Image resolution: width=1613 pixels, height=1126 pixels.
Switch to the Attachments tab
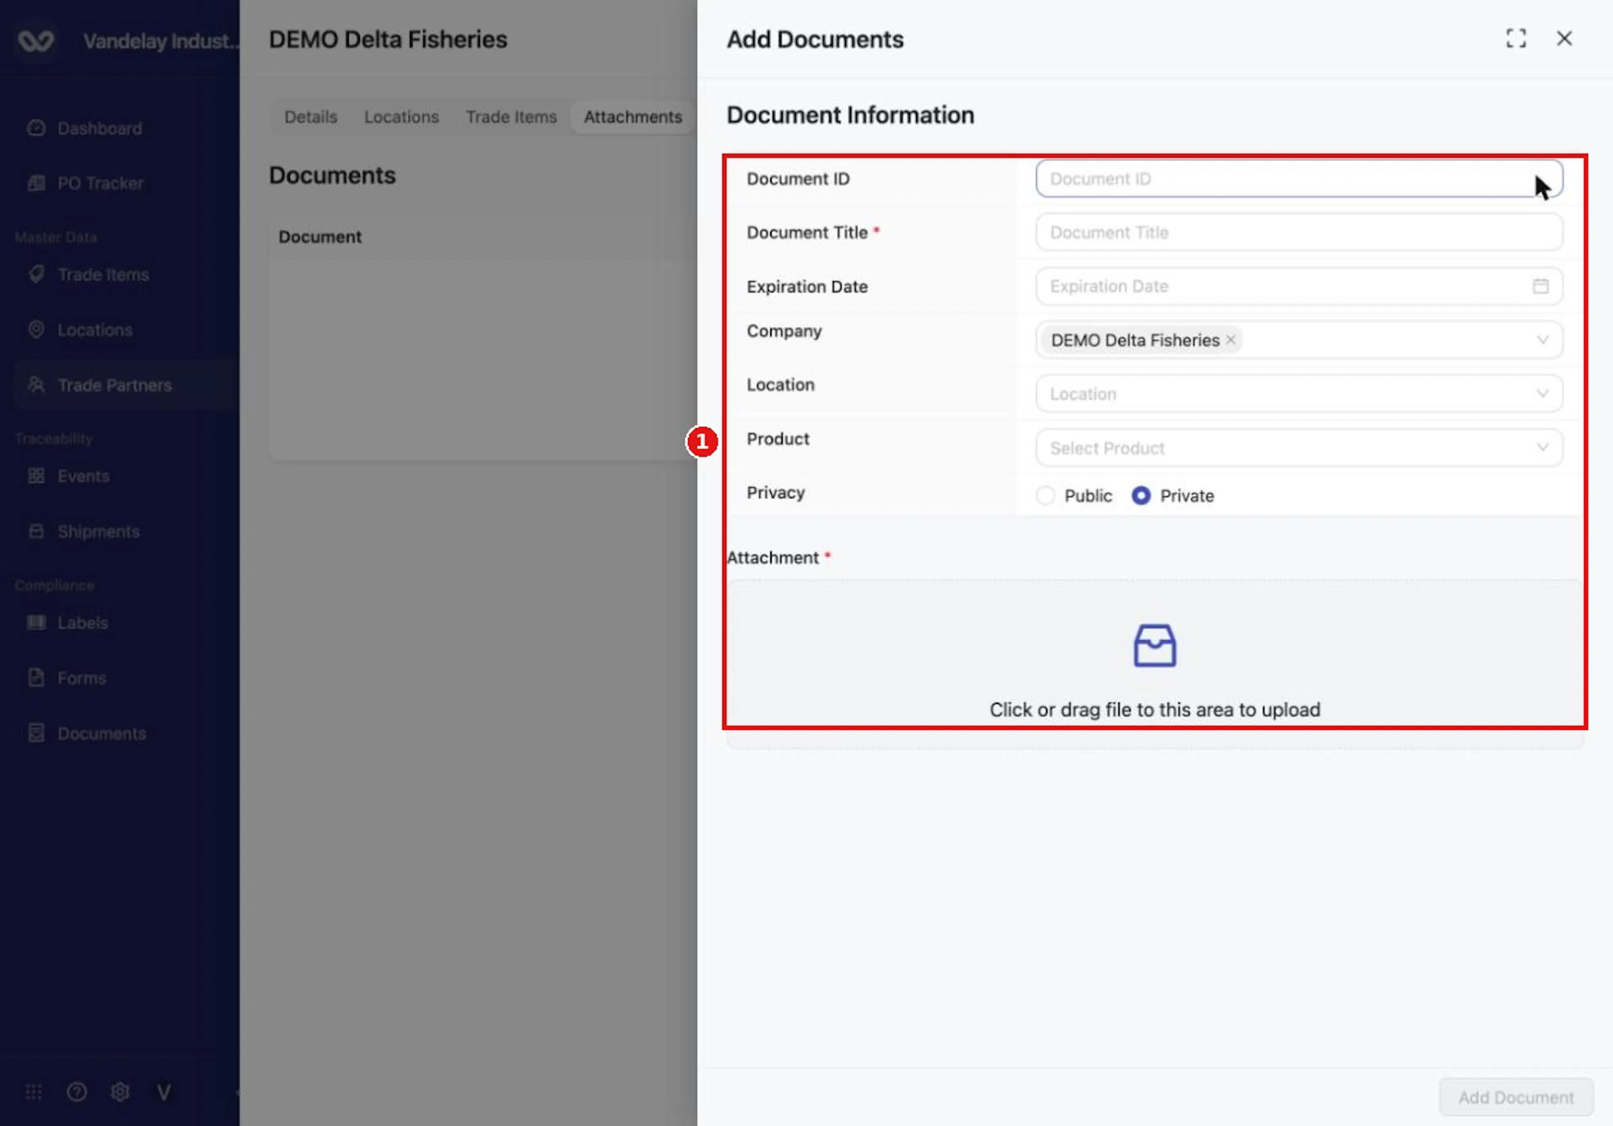pyautogui.click(x=632, y=117)
